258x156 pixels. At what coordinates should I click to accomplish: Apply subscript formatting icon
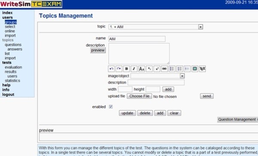pos(149,69)
